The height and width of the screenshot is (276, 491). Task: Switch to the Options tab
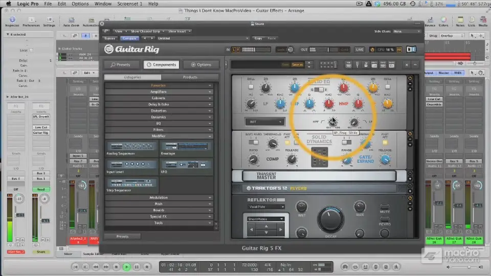[201, 65]
